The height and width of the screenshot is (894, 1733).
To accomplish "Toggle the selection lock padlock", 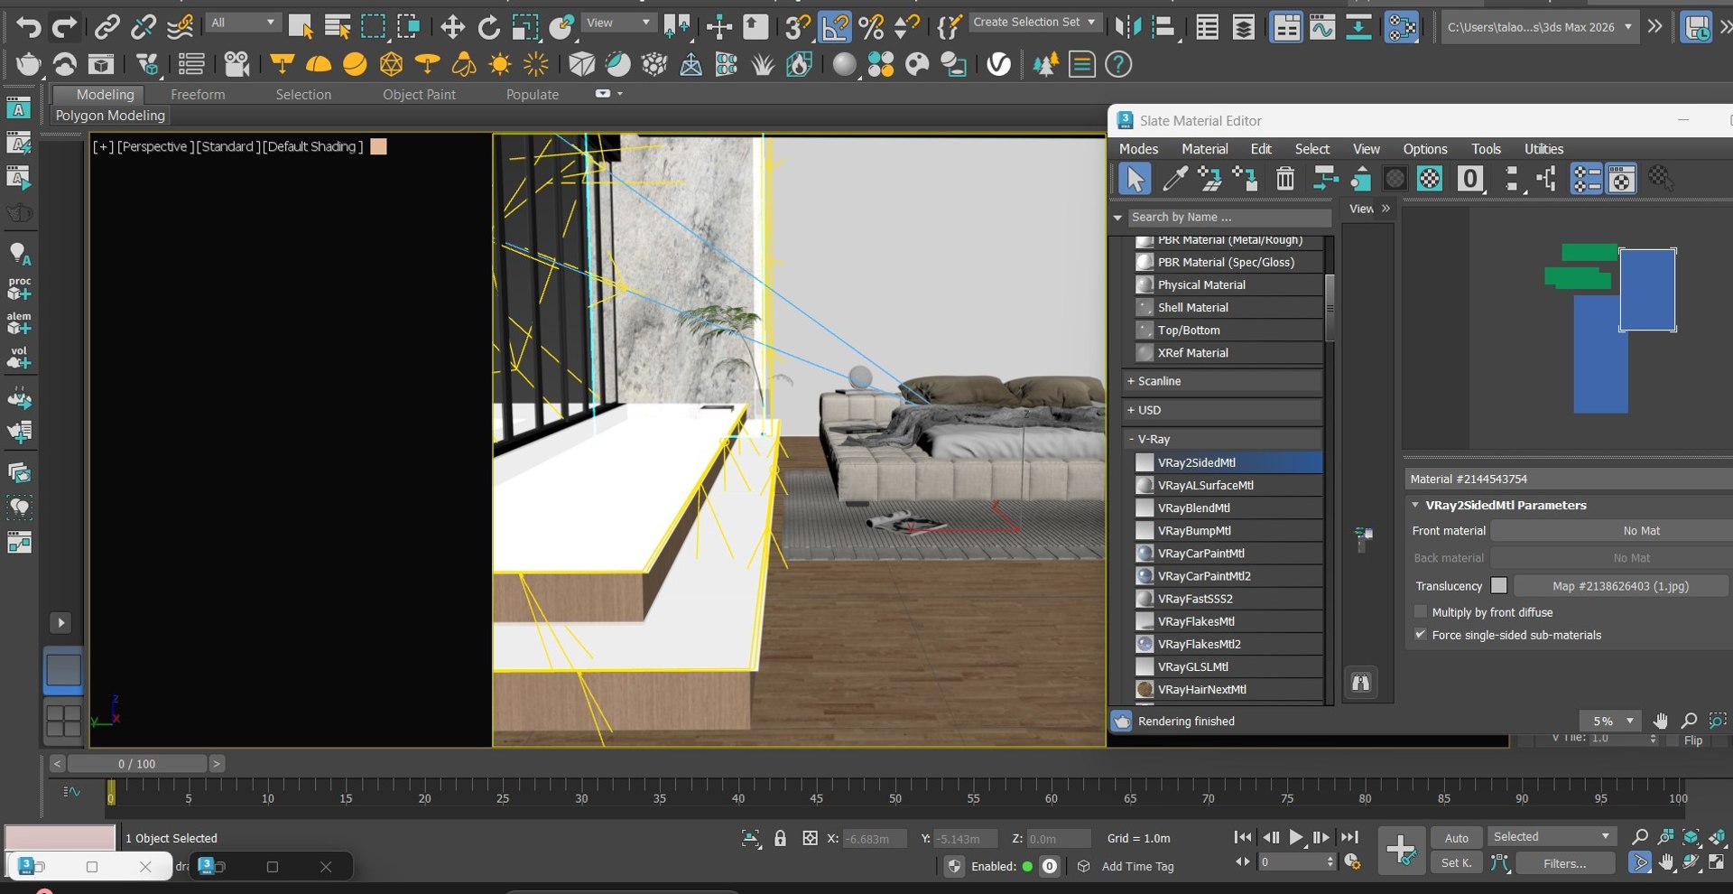I will click(780, 838).
